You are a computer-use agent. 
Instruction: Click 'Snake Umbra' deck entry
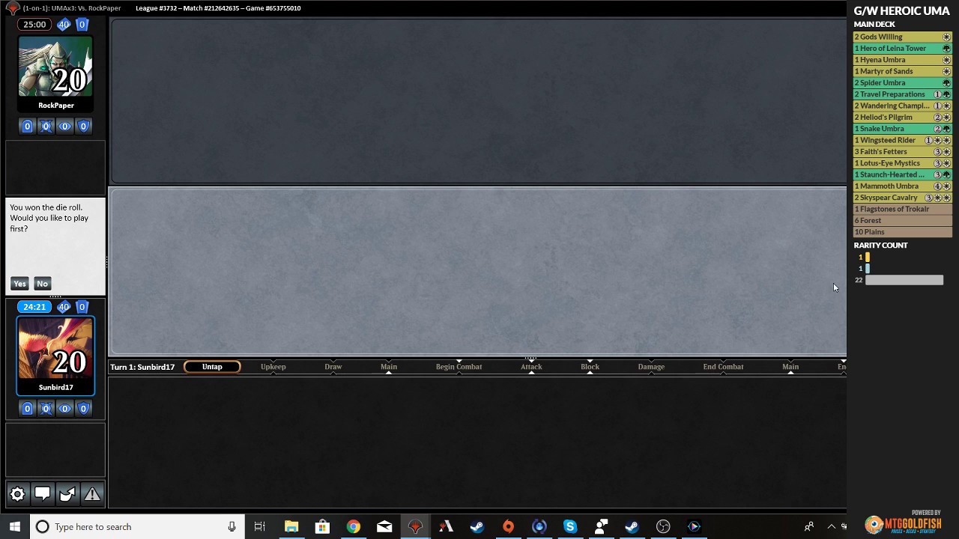point(903,129)
